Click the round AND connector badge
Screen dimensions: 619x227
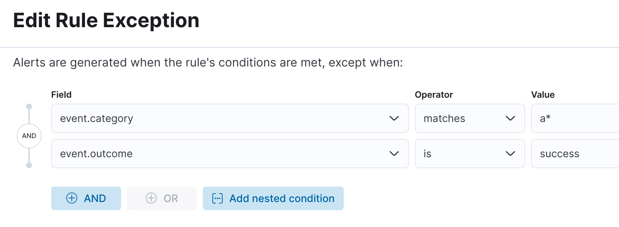point(29,136)
